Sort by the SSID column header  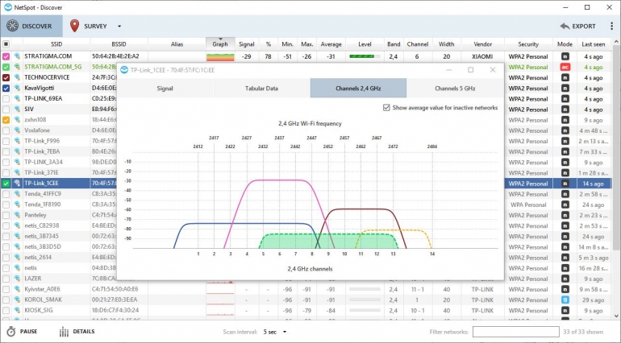[x=56, y=44]
